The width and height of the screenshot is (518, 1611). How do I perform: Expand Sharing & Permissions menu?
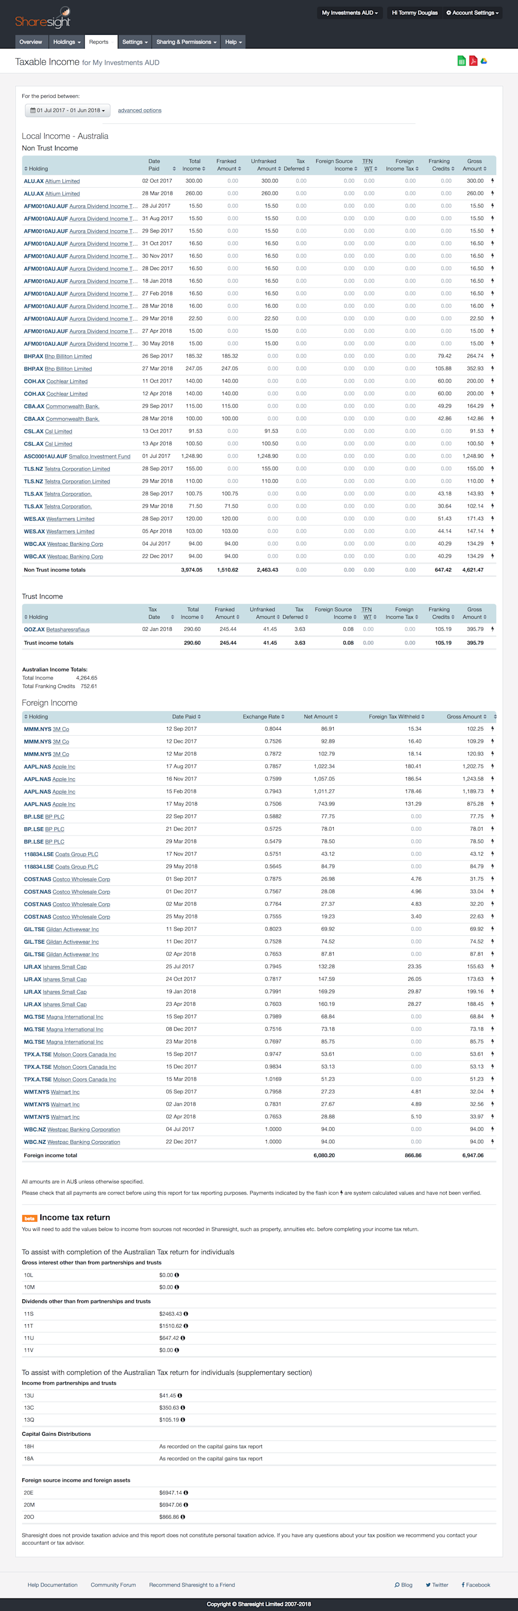[186, 42]
